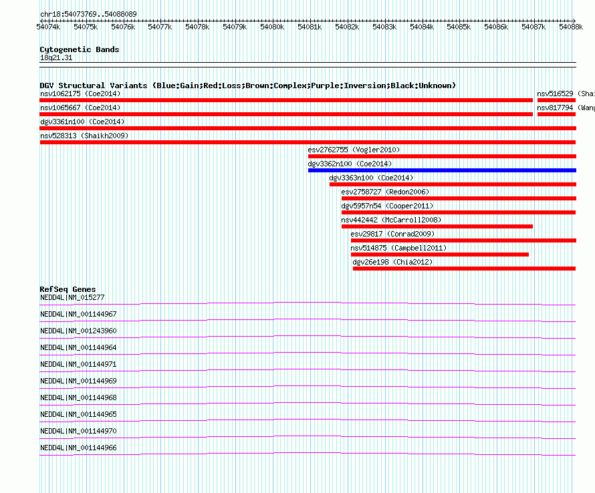Click the magenta gene line under NM_015277
The height and width of the screenshot is (493, 595).
(308, 303)
